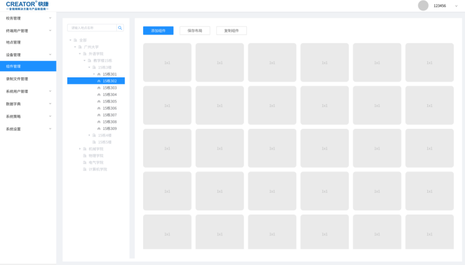Viewport: 465px width, 265px height.
Task: Collapse the 15栋3楼 tree node
Action: [x=89, y=67]
